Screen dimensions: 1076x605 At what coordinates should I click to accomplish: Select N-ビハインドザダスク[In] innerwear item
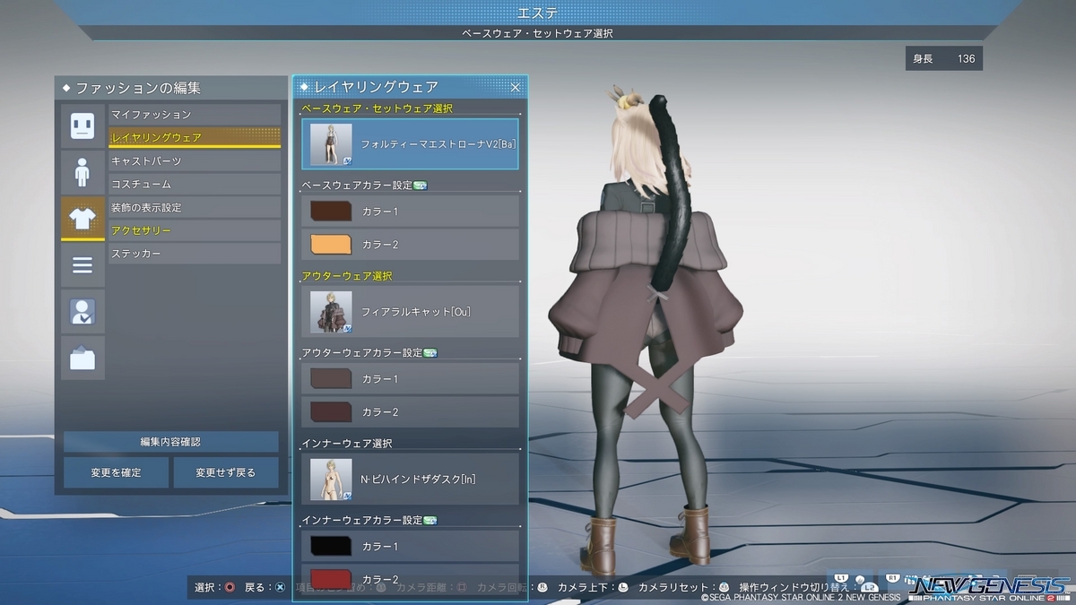pos(410,480)
